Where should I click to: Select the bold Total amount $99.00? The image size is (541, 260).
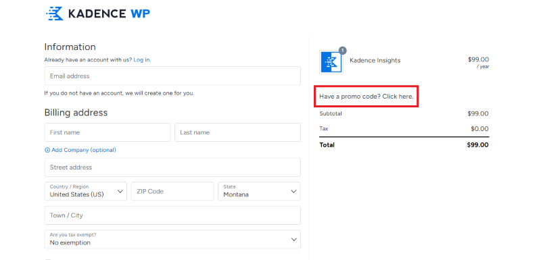pos(477,145)
